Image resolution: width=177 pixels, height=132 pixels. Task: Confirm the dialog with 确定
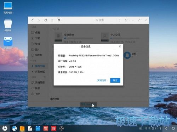pos(115,80)
